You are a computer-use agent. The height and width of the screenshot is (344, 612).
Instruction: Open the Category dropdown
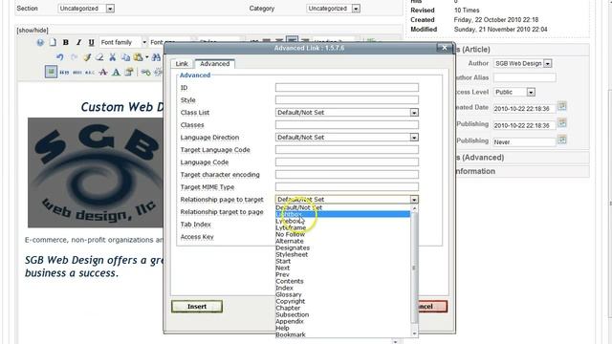(x=333, y=9)
